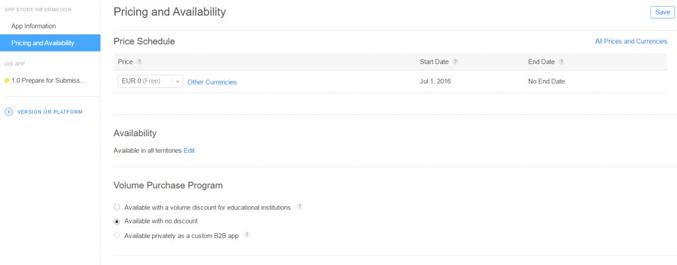Viewport: 677px width, 265px height.
Task: Expand price tier list using dropdown arrow
Action: (x=177, y=81)
